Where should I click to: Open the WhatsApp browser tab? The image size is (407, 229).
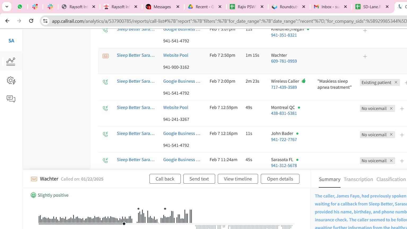[20, 7]
